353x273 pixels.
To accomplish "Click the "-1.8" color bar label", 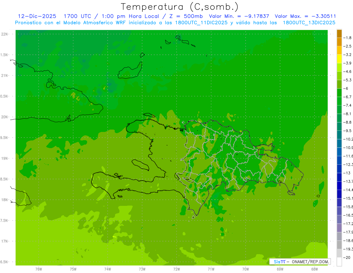I will [x=347, y=38].
